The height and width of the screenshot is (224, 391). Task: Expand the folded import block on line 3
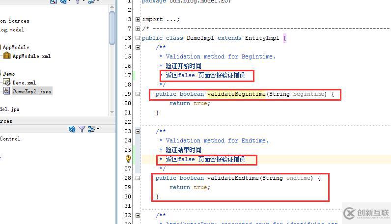138,19
